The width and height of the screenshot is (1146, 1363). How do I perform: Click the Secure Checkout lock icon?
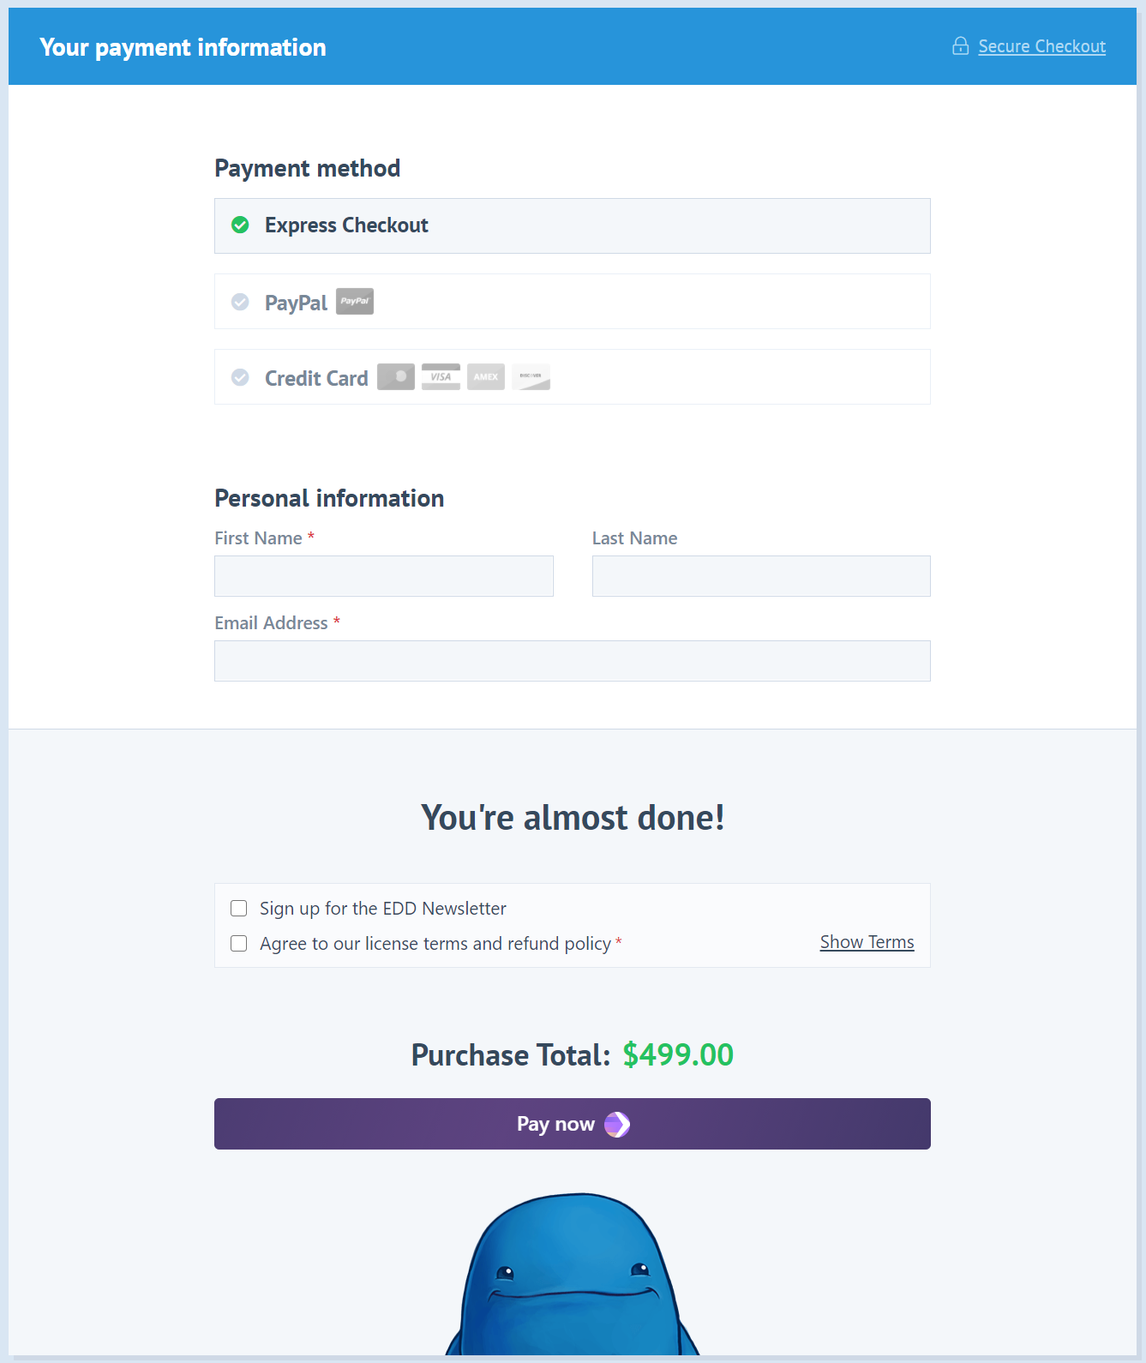click(x=960, y=46)
